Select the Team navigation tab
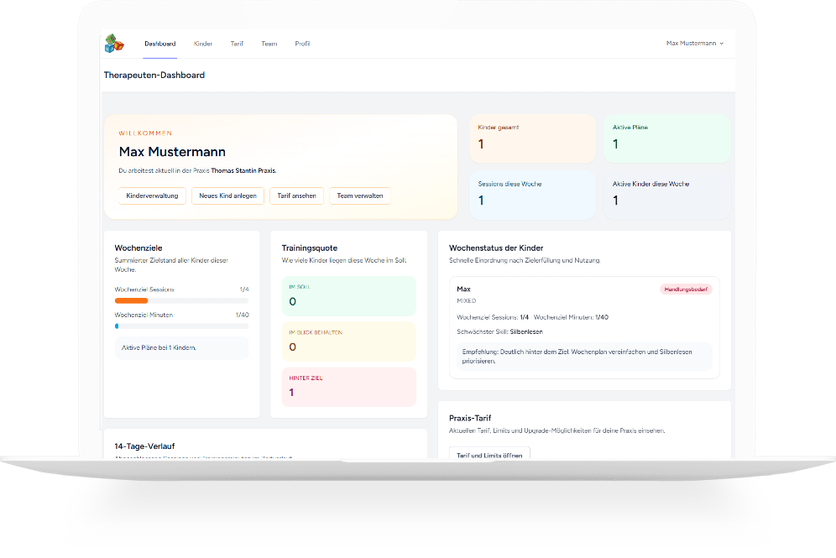The image size is (836, 558). tap(269, 44)
